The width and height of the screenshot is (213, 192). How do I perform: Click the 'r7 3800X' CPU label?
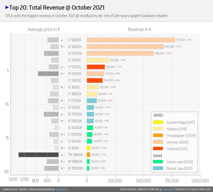(x=75, y=94)
